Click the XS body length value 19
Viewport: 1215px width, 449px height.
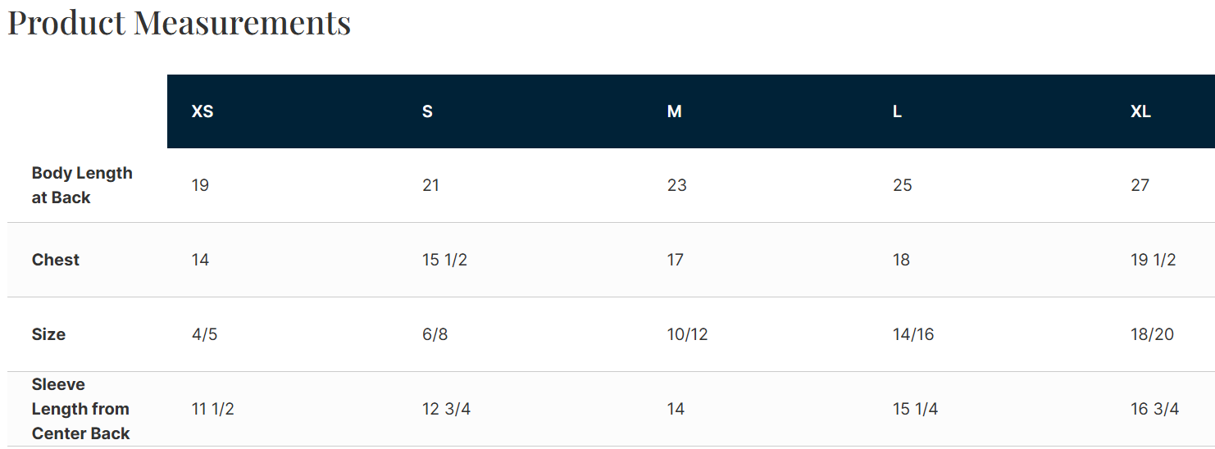click(200, 185)
